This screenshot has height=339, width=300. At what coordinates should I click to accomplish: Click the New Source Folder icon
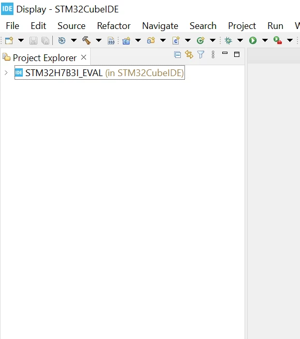point(151,40)
